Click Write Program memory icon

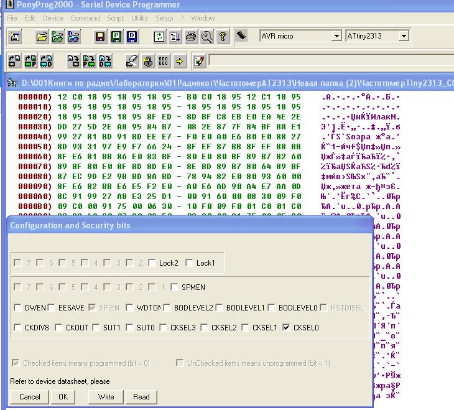pyautogui.click(x=89, y=61)
